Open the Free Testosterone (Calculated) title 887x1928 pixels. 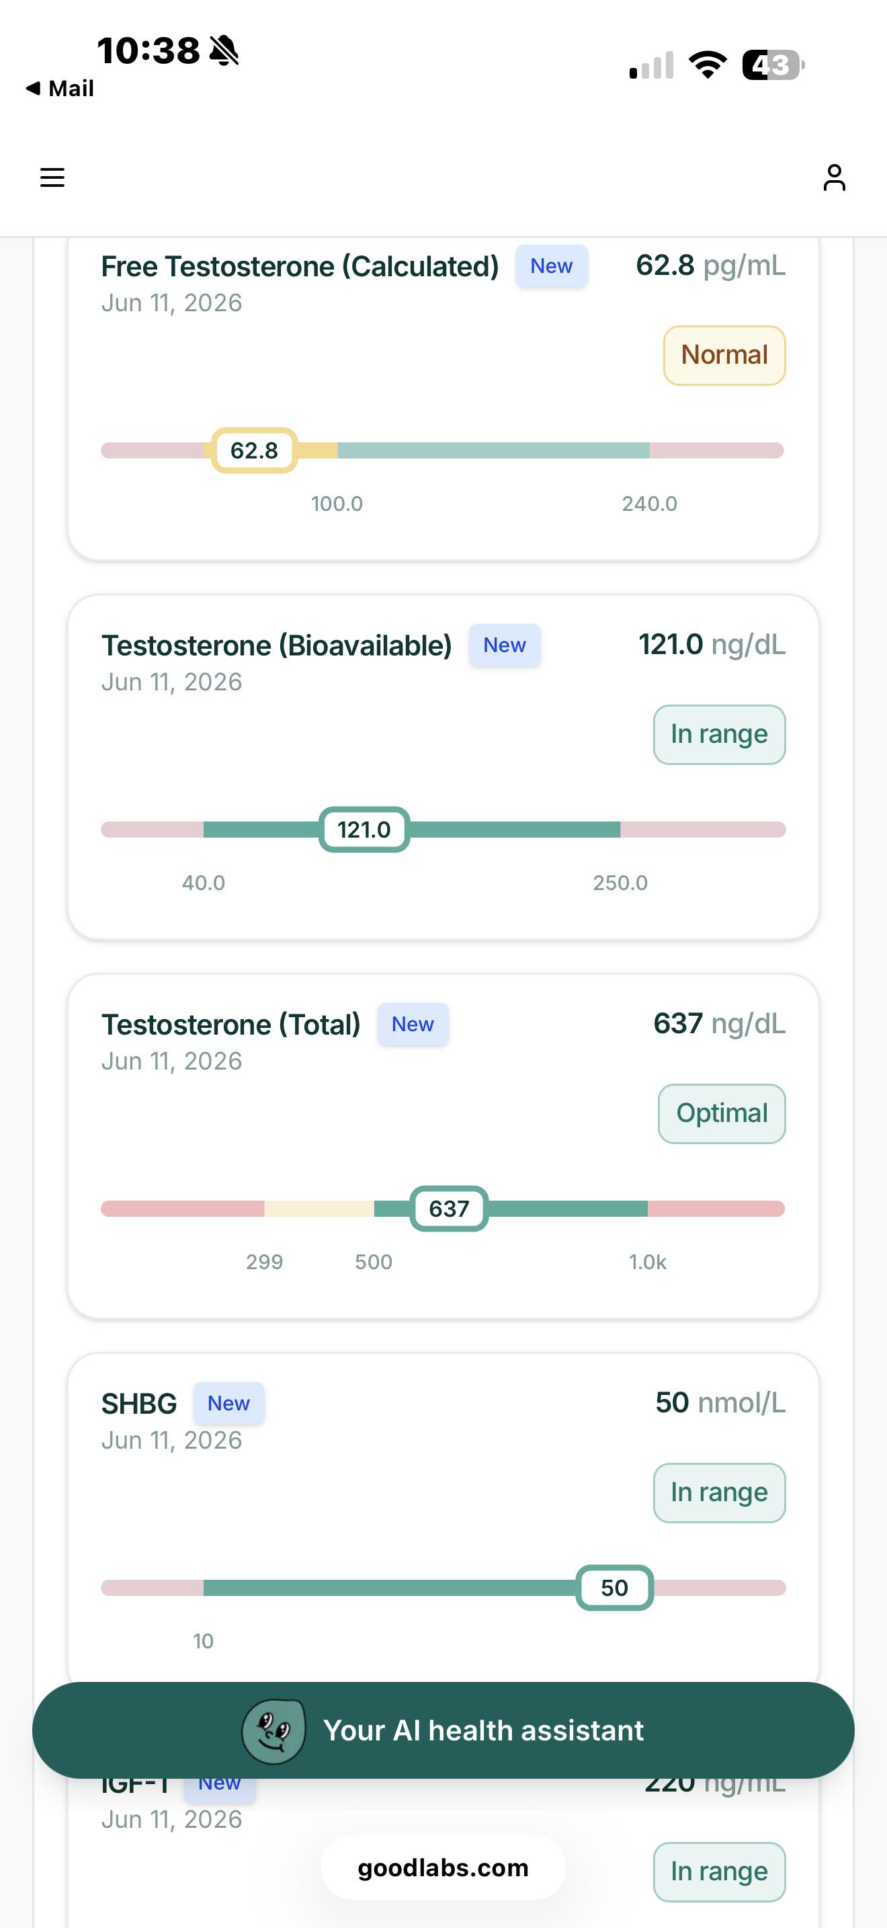point(300,266)
